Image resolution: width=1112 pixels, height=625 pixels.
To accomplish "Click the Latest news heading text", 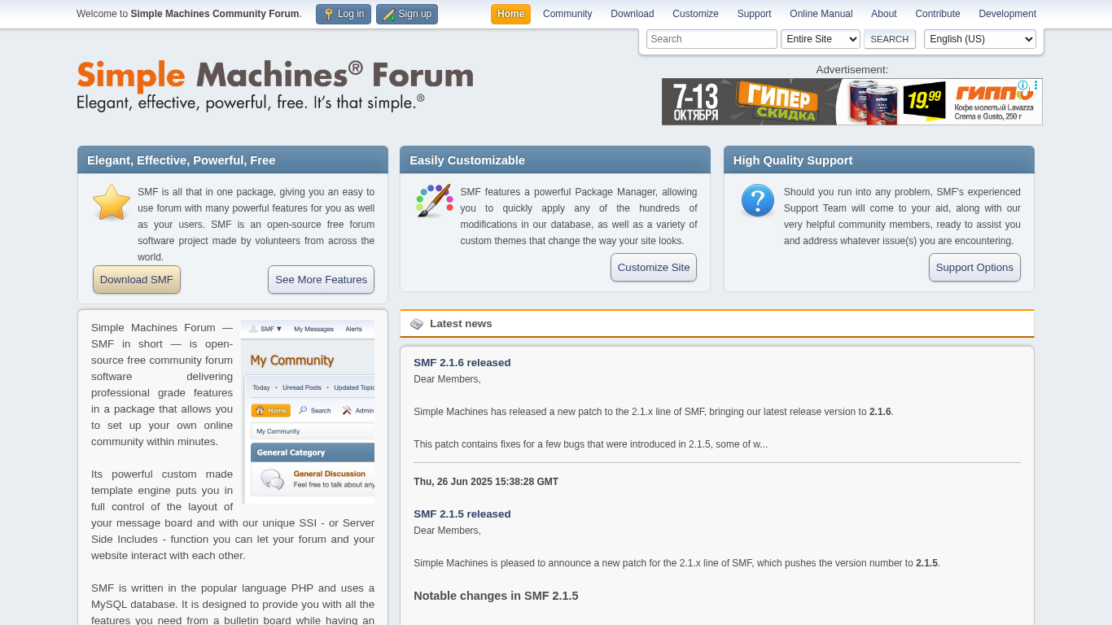I will coord(461,324).
